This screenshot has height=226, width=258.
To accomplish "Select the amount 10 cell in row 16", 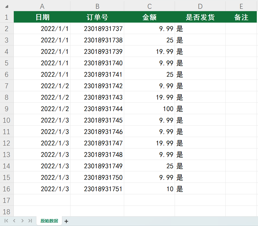I will (x=149, y=189).
